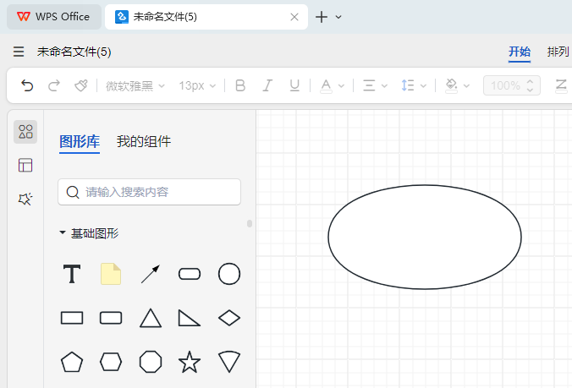Image resolution: width=572 pixels, height=388 pixels.
Task: Click the fill color bucket icon
Action: point(451,86)
